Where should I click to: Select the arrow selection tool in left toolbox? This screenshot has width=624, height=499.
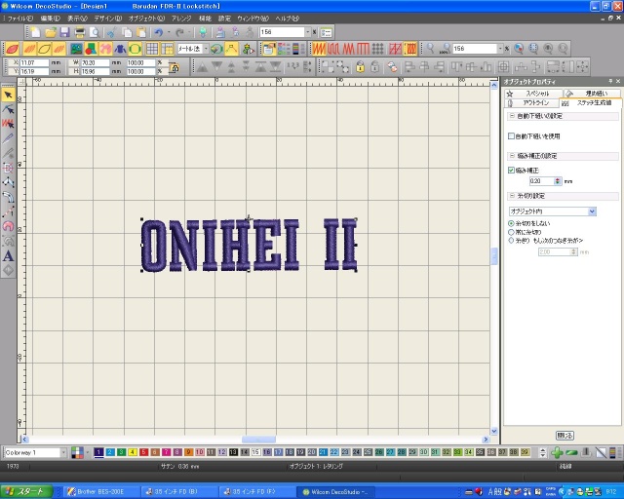coord(9,95)
